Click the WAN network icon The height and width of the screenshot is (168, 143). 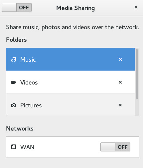point(14,147)
